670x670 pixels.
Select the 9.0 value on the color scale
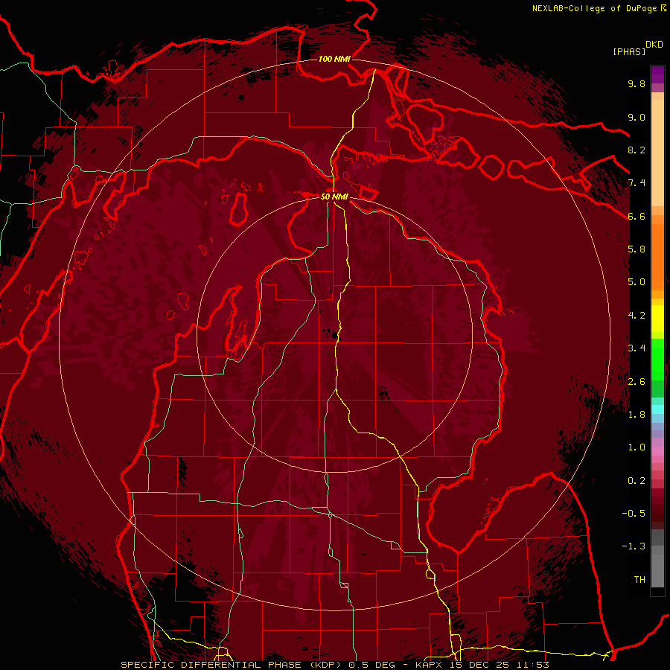click(636, 117)
